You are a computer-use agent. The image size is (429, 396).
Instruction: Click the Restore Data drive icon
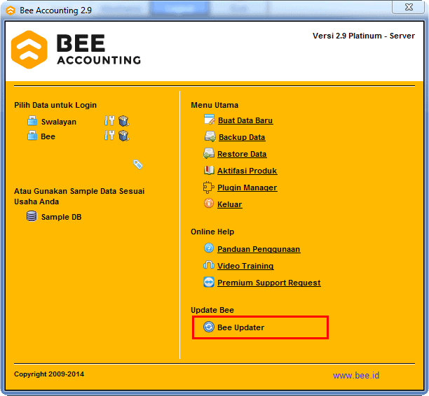209,153
